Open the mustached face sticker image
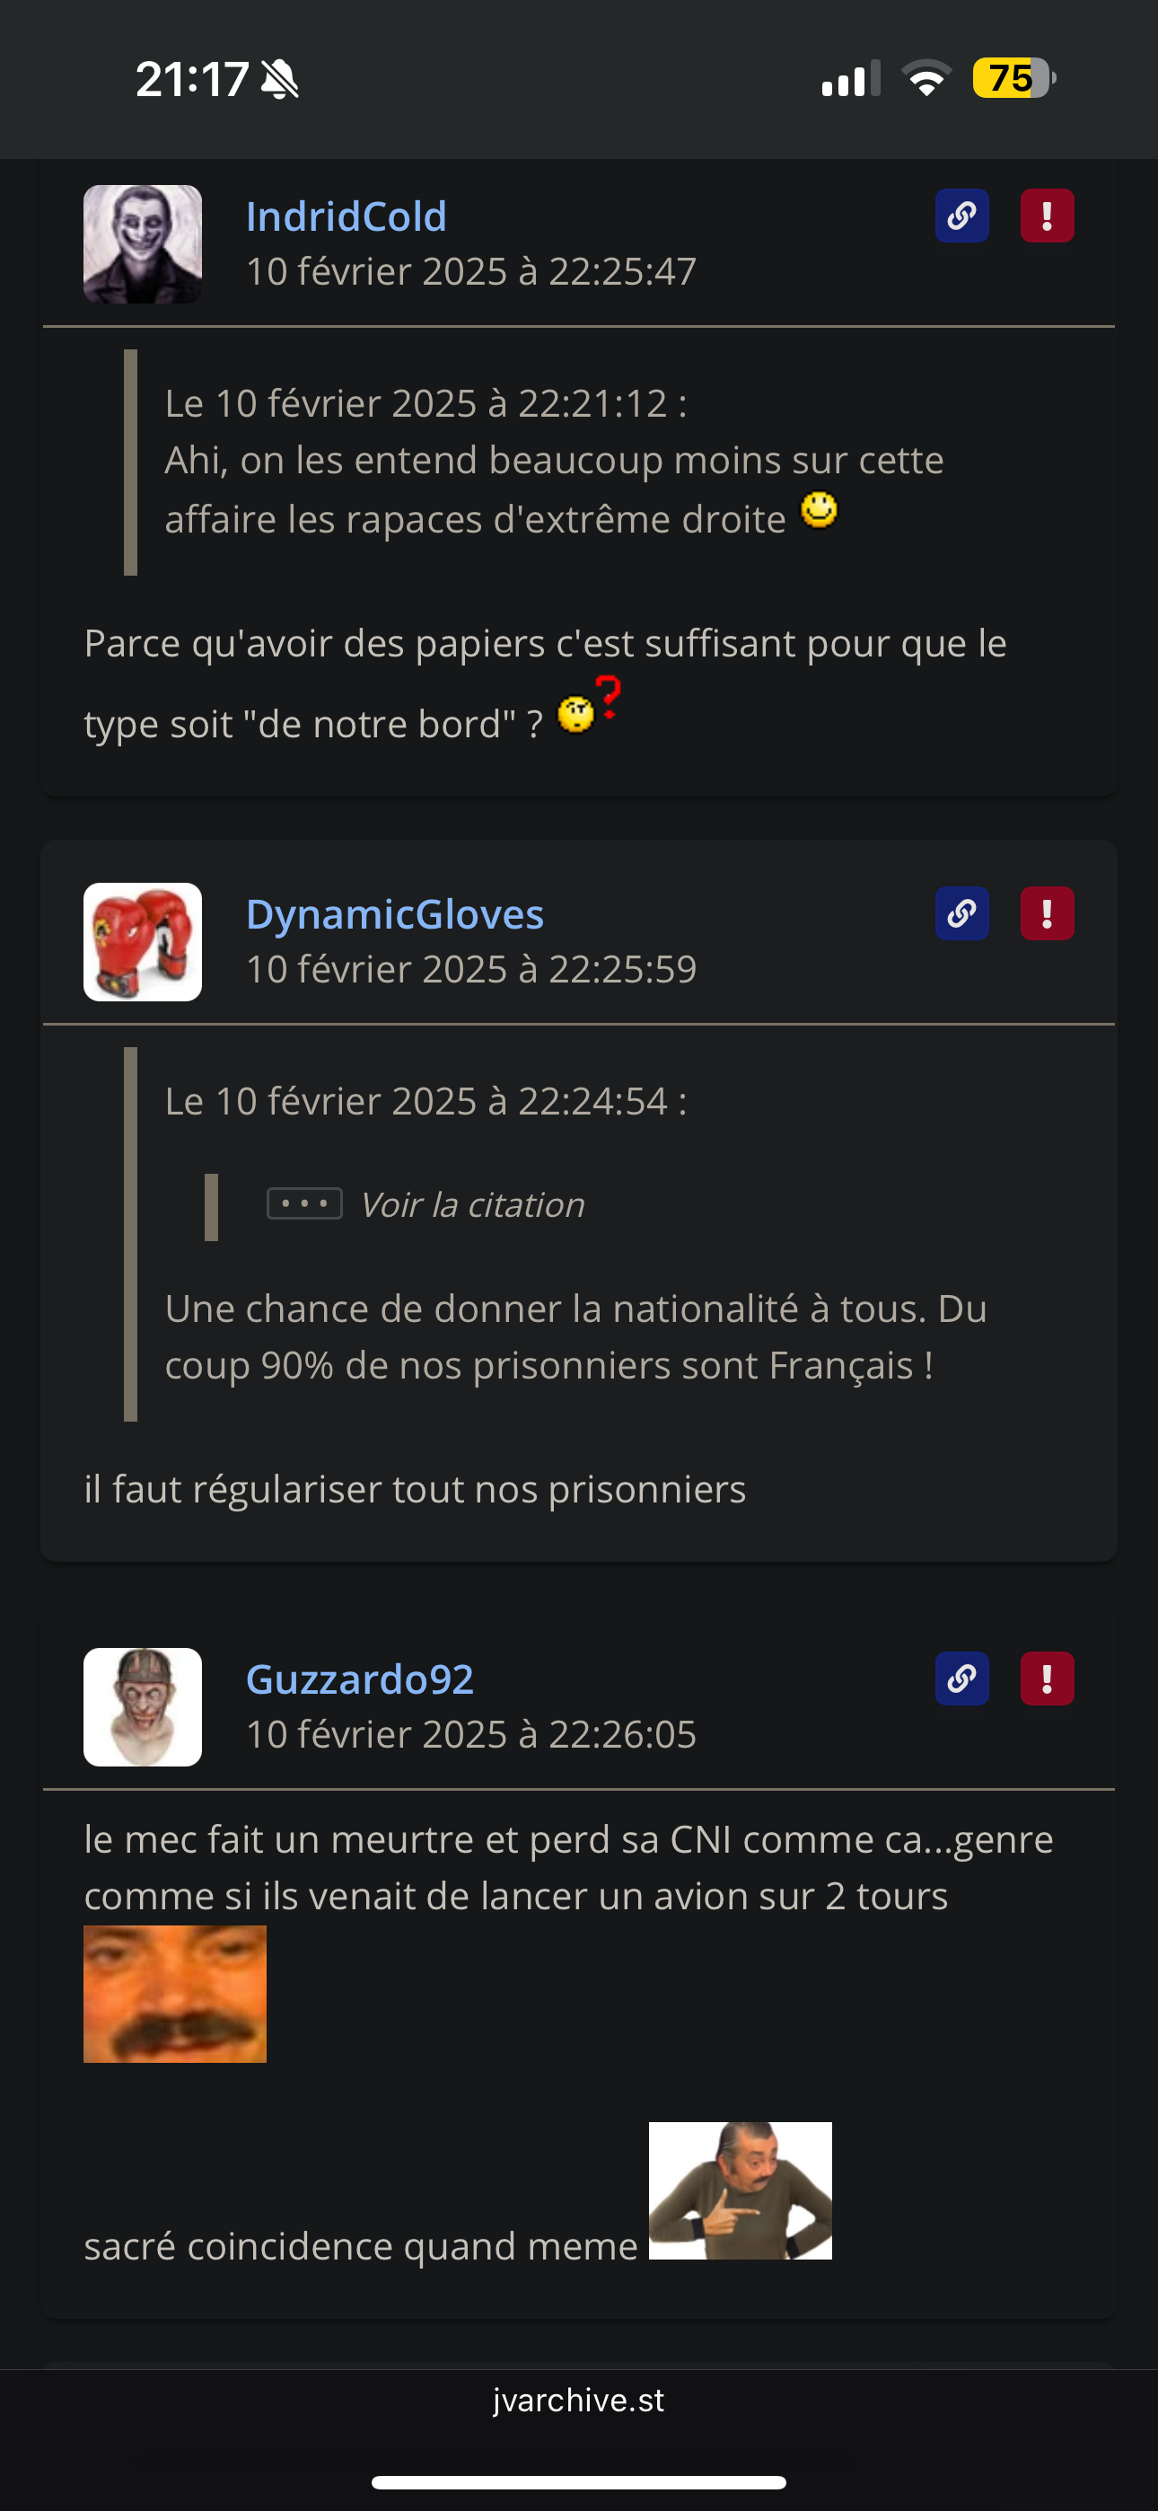The width and height of the screenshot is (1158, 2511). [x=174, y=1994]
